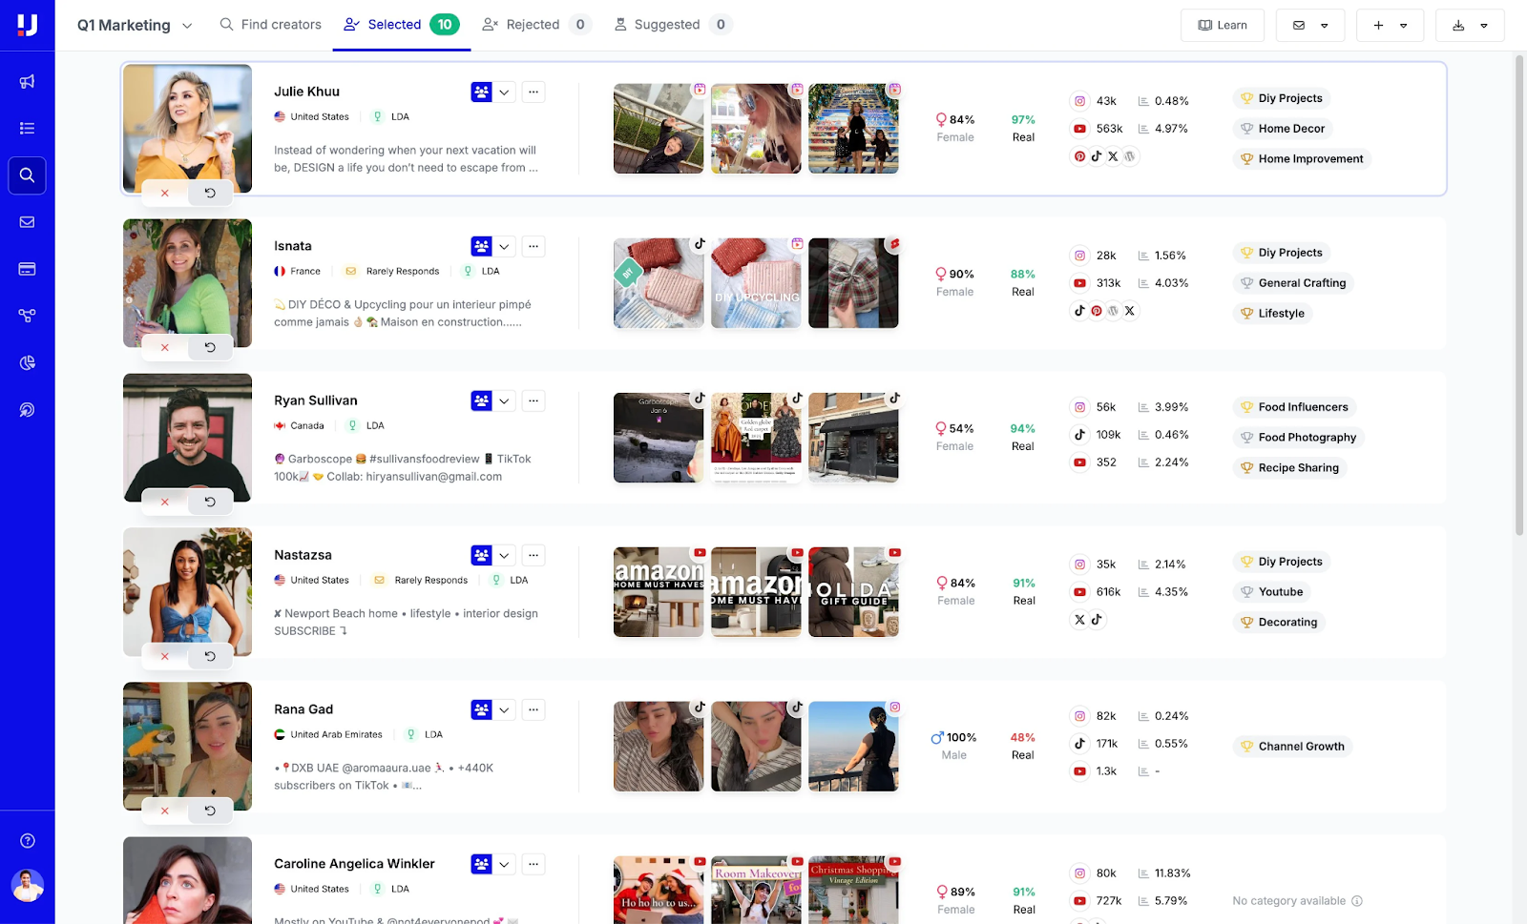The height and width of the screenshot is (924, 1527).
Task: Click the Pinterest icon in Isnata's row
Action: tap(1096, 311)
